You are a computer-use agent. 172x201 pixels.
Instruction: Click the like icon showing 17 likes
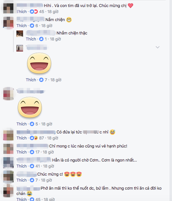click(32, 152)
